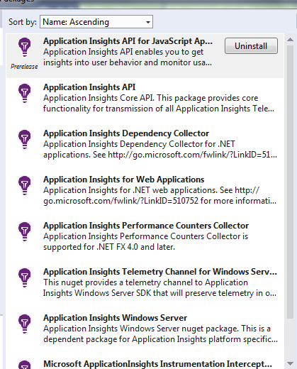Image resolution: width=297 pixels, height=369 pixels.
Task: Select Application Insights Telemetry Channel for Windows Server title
Action: 160,272
